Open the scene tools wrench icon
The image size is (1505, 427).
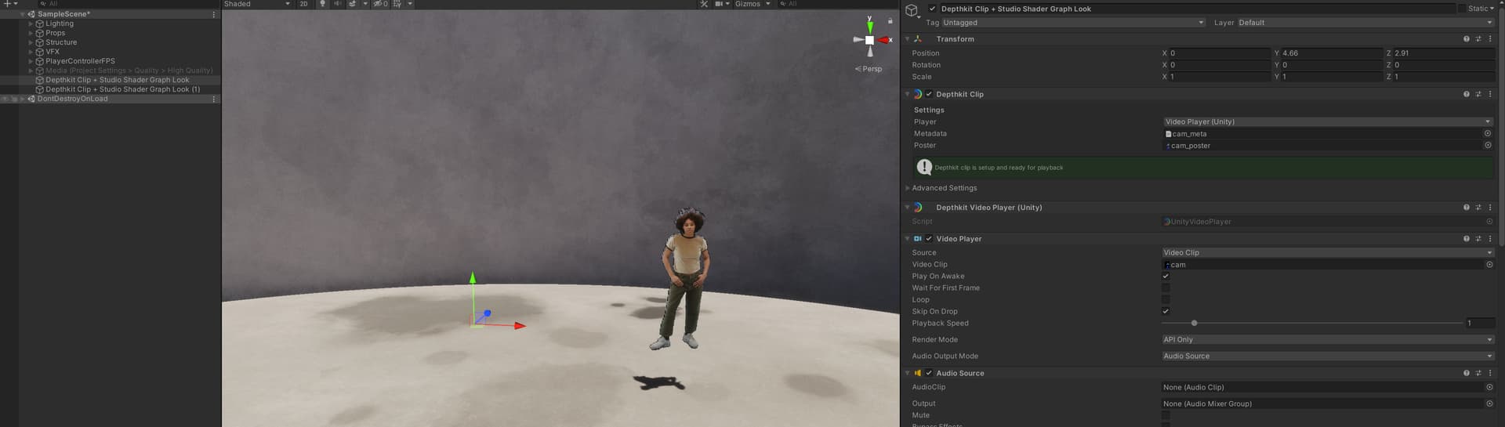704,4
